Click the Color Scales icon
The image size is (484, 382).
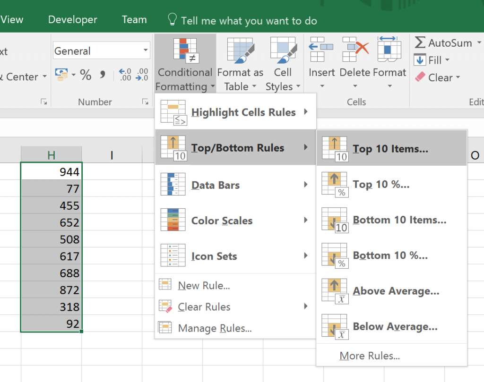[x=173, y=220]
